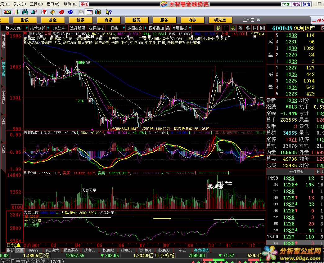Click the gray clipboard toolbar icon
324x263 pixels.
click(81, 12)
